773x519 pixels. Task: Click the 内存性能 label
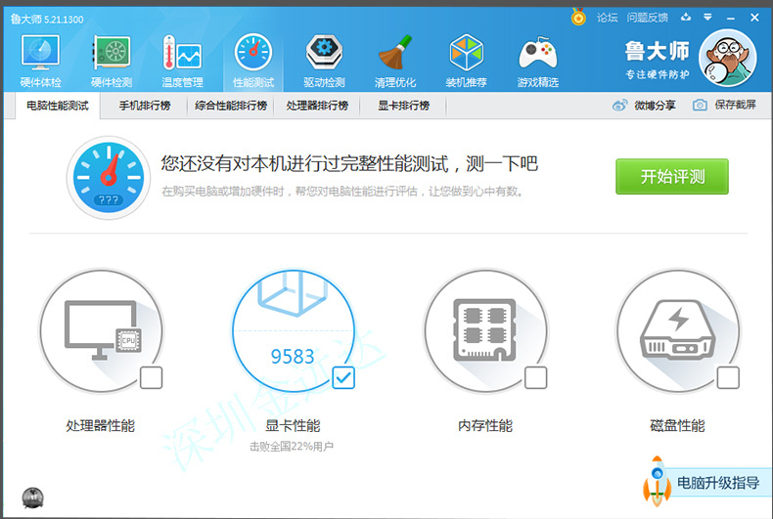(x=485, y=425)
